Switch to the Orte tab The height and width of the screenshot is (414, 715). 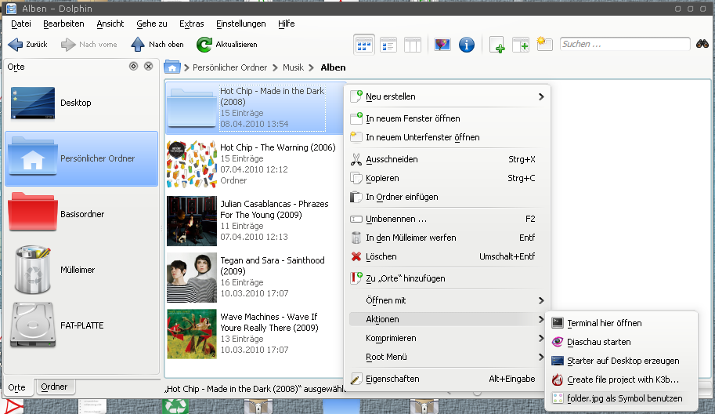pos(17,387)
